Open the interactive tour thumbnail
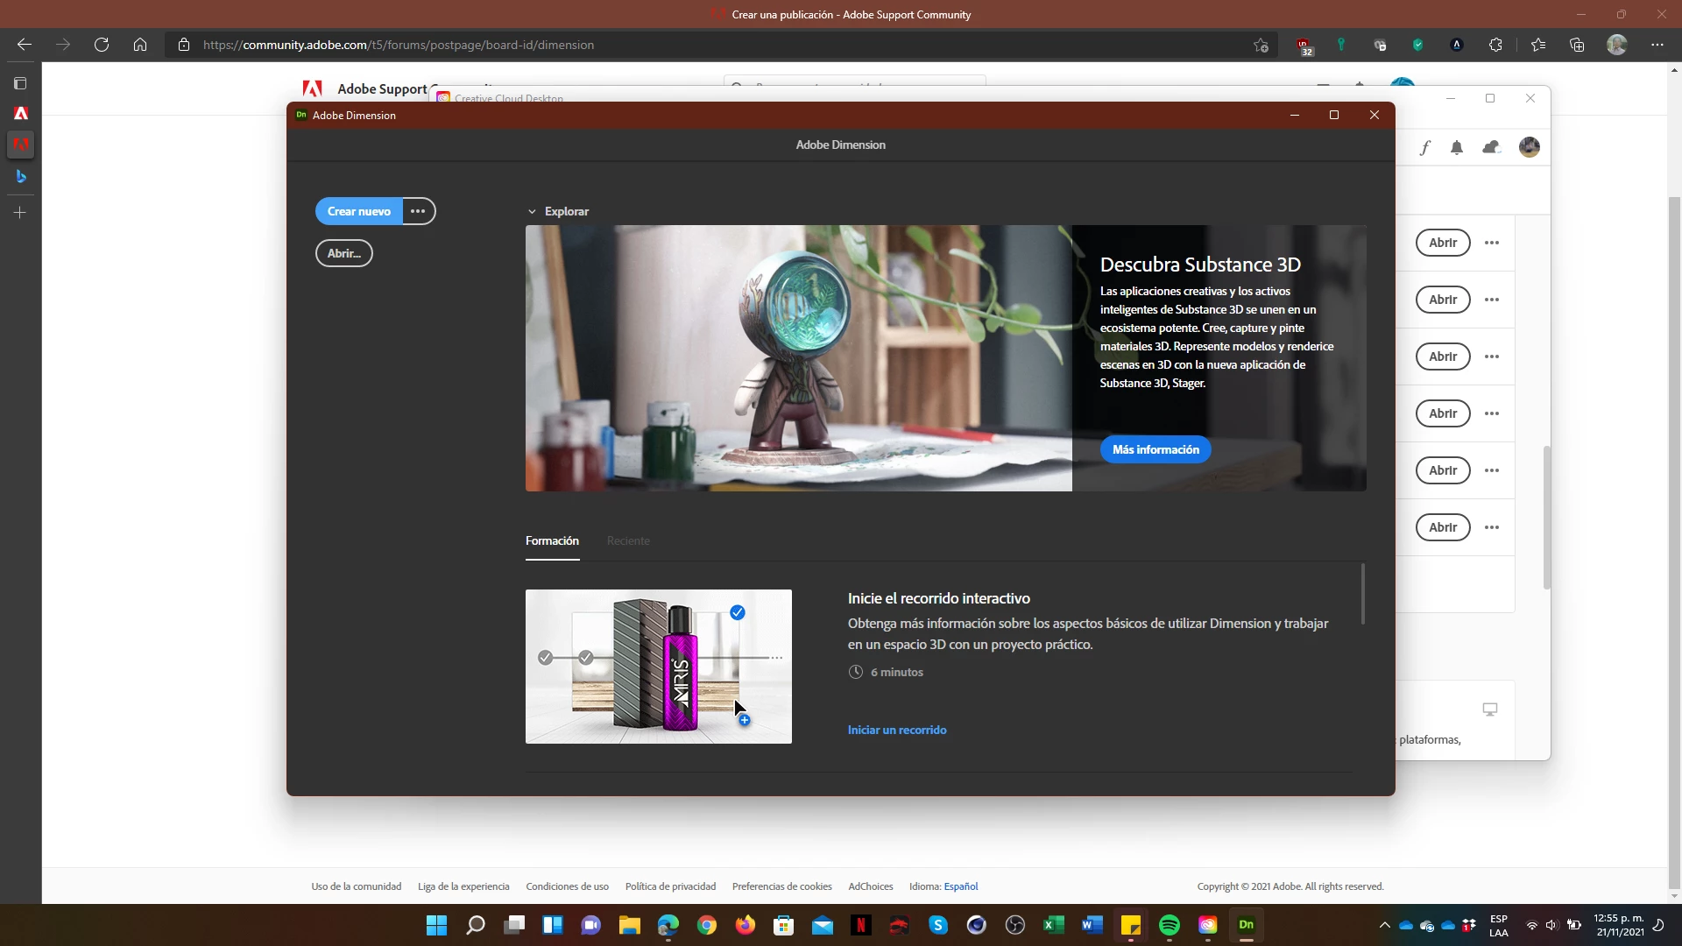Viewport: 1682px width, 946px height. (658, 666)
